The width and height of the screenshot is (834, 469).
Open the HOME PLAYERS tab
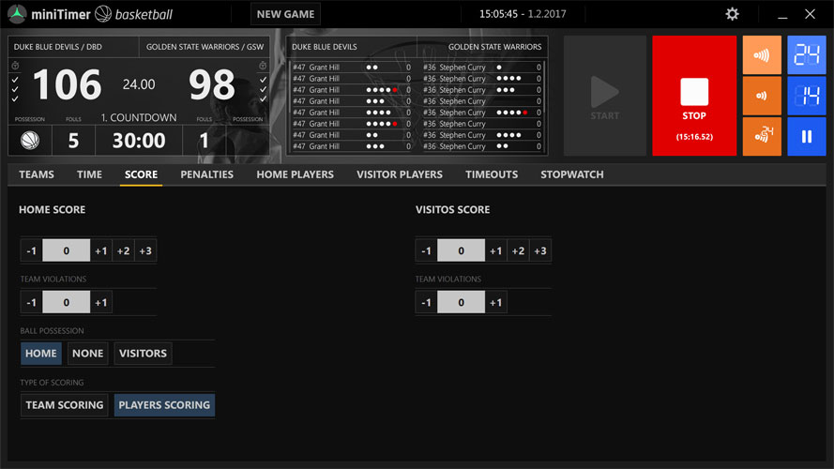(296, 174)
